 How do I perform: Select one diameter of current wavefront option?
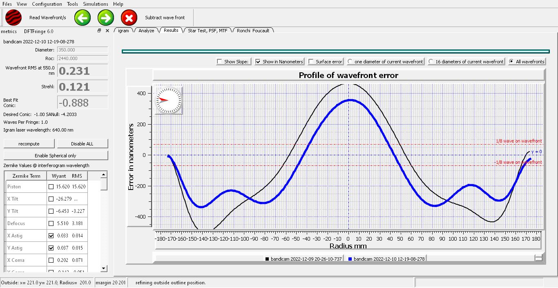coord(350,62)
